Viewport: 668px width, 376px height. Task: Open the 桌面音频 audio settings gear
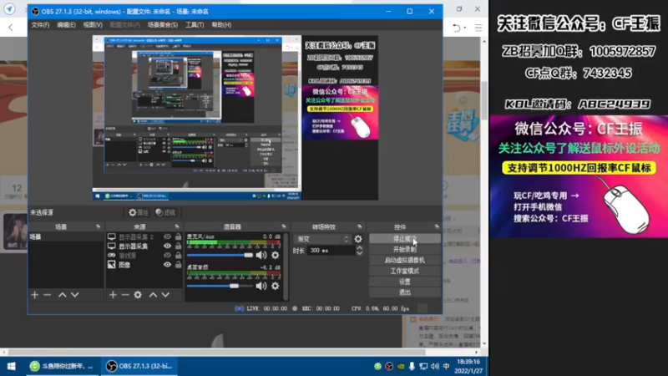click(276, 286)
